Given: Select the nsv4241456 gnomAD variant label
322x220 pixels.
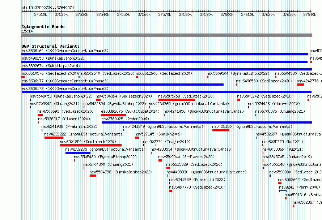Looking at the screenshot, I should coord(204,111).
